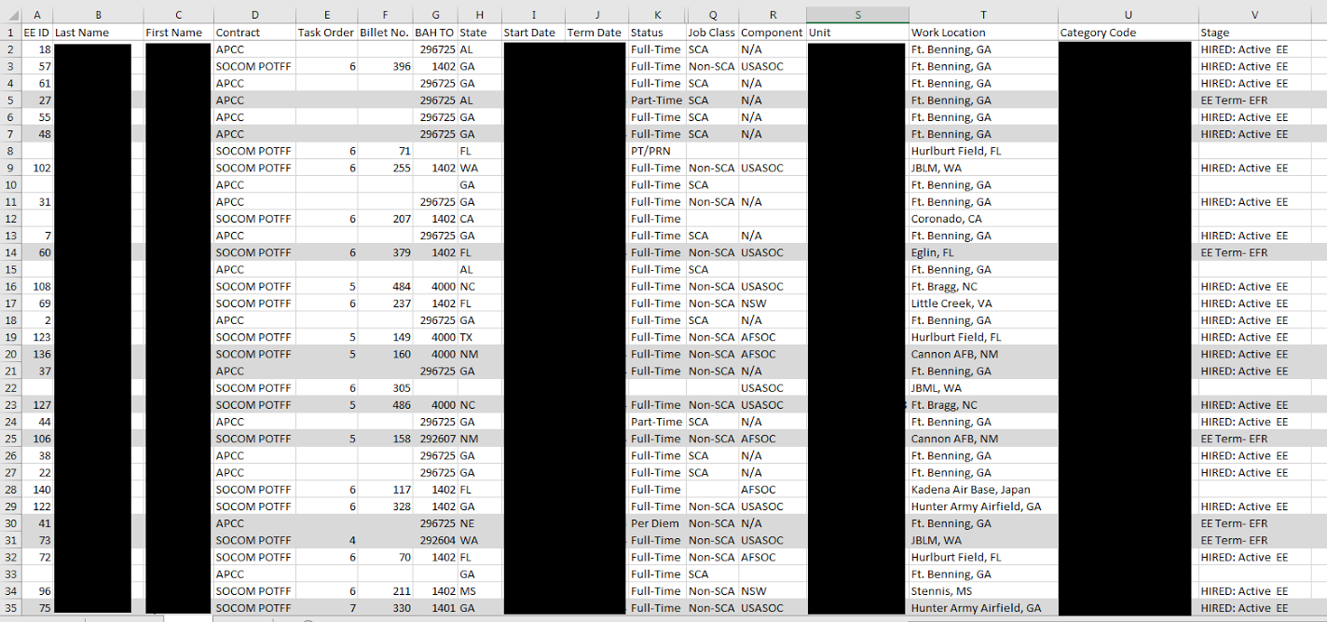The image size is (1327, 622).
Task: Select Task Order cell containing 4
Action: coord(326,540)
